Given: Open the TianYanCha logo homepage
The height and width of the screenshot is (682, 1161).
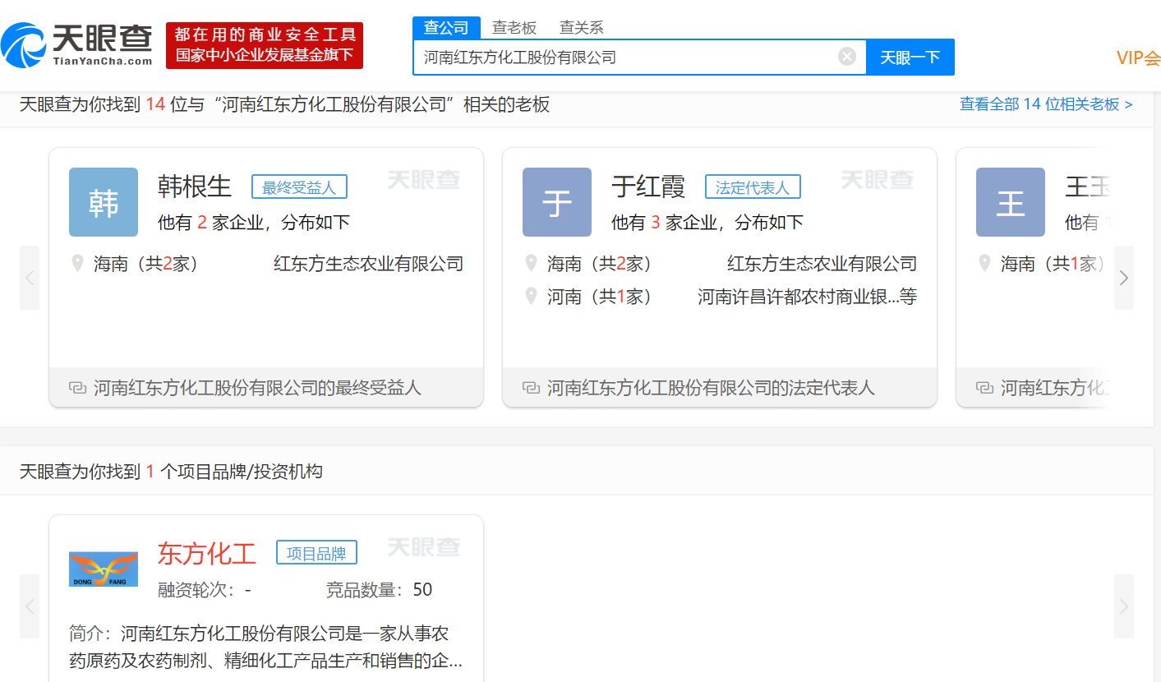Looking at the screenshot, I should 77,44.
